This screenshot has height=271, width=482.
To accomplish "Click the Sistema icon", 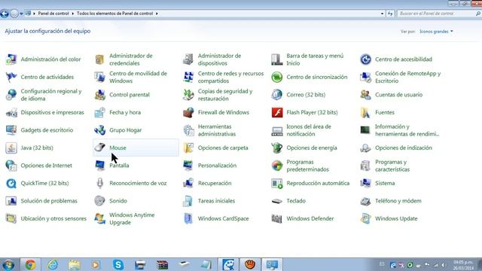I will 365,183.
